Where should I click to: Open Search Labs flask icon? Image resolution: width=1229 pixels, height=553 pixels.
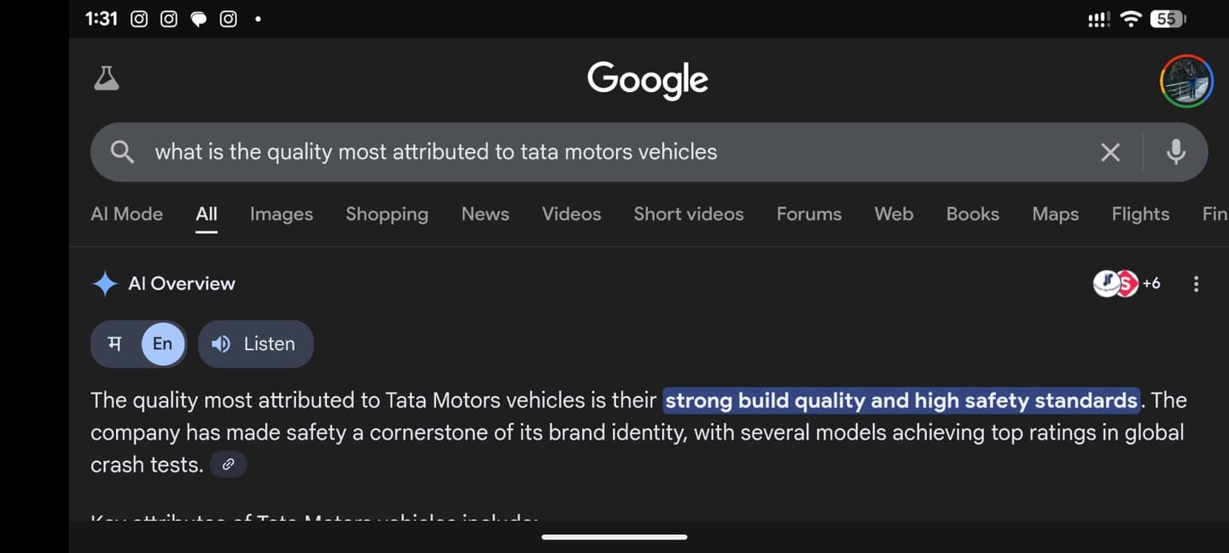[x=107, y=78]
